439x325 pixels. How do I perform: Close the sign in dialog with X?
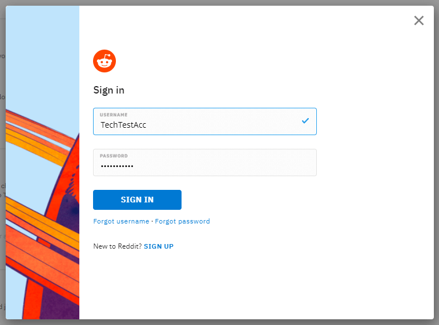419,21
